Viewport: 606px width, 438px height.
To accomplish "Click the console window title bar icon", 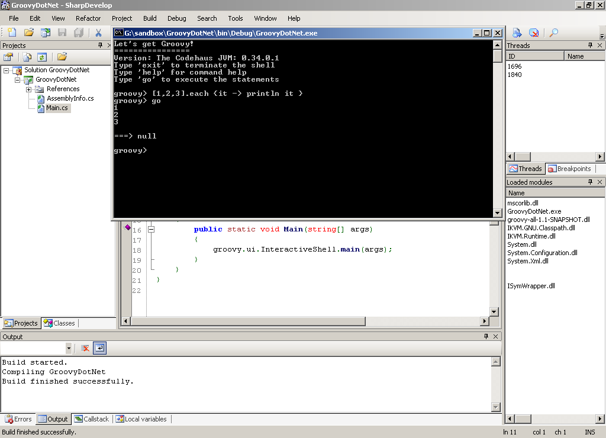I will (x=118, y=33).
